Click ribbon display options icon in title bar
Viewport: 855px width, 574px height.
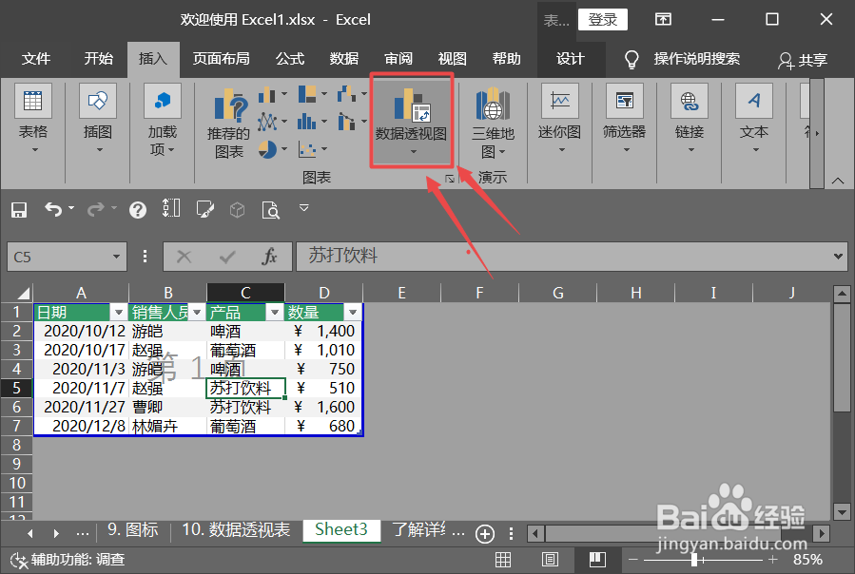[663, 20]
